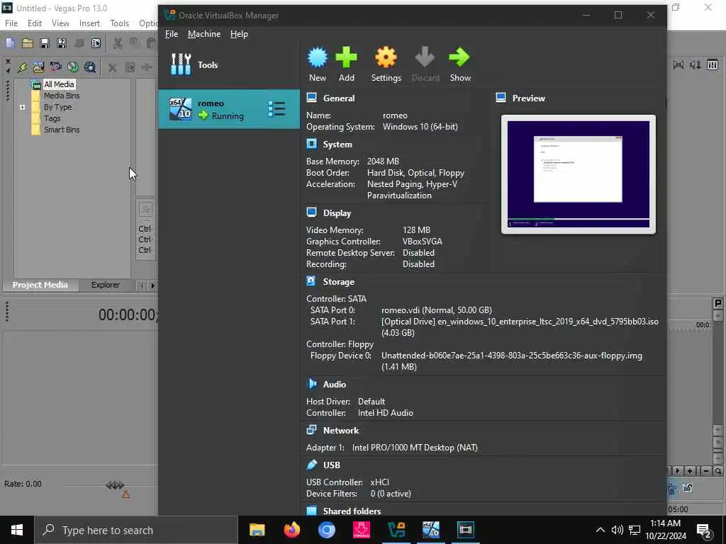726x544 pixels.
Task: Click Properties icon in Vegas toolbar
Action: pyautogui.click(x=96, y=43)
